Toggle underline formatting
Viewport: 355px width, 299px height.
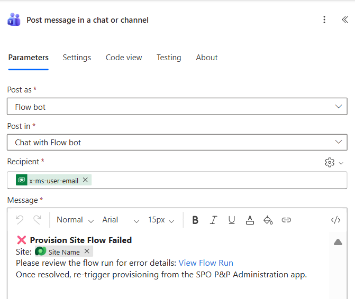click(232, 220)
